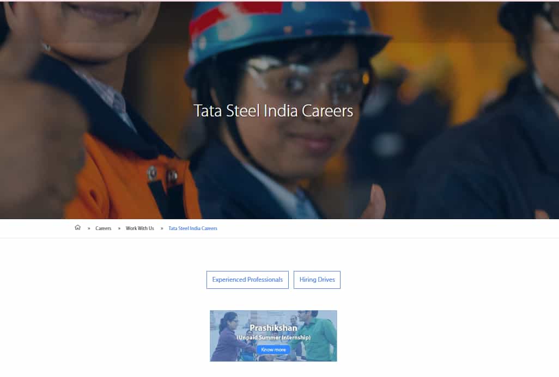Select the blue Tata Steel India Careers breadcrumb
This screenshot has width=559, height=377.
click(x=193, y=228)
